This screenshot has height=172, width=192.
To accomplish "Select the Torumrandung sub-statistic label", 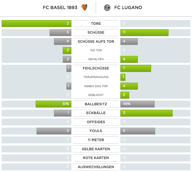I will tap(96, 77).
